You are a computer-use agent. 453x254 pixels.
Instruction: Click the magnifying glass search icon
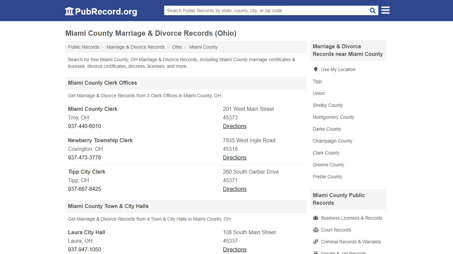point(373,11)
